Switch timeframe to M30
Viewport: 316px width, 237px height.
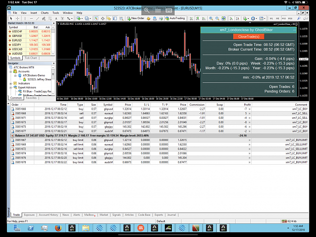pyautogui.click(x=290, y=19)
